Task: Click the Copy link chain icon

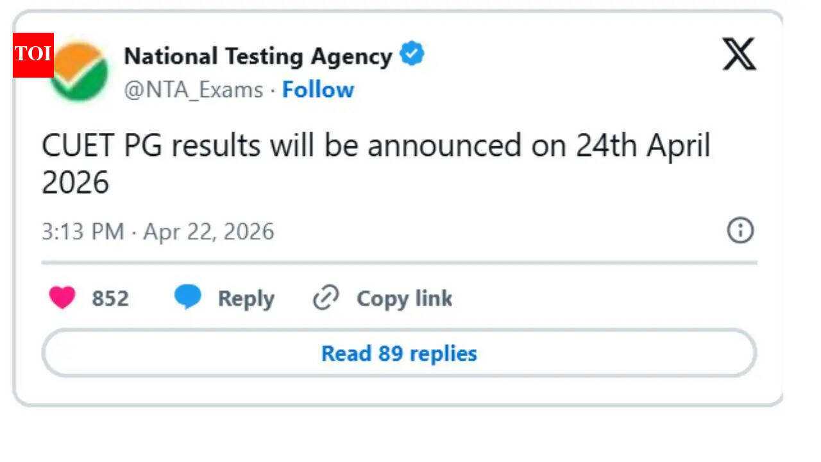Action: click(x=325, y=298)
